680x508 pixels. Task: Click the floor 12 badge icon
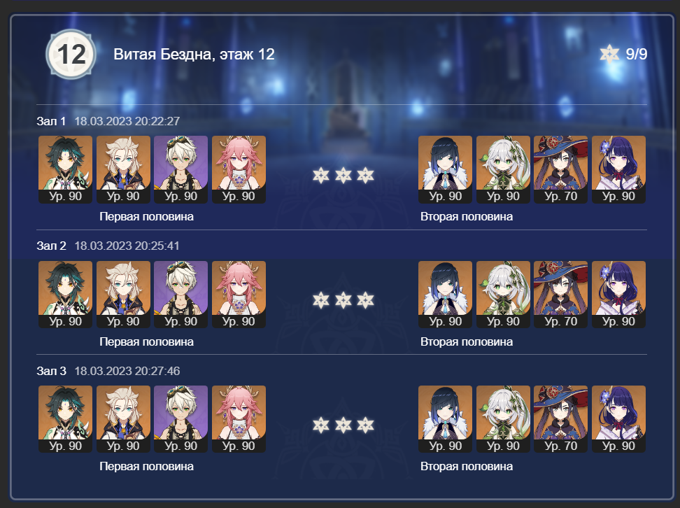(71, 54)
